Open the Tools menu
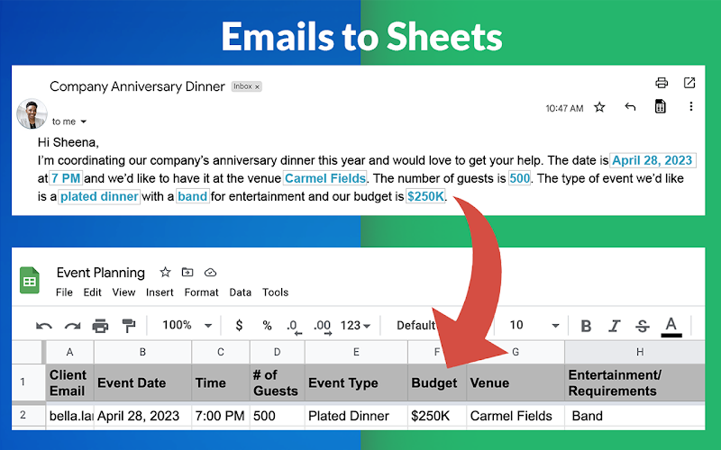Screen dimensions: 721x450 click(275, 292)
